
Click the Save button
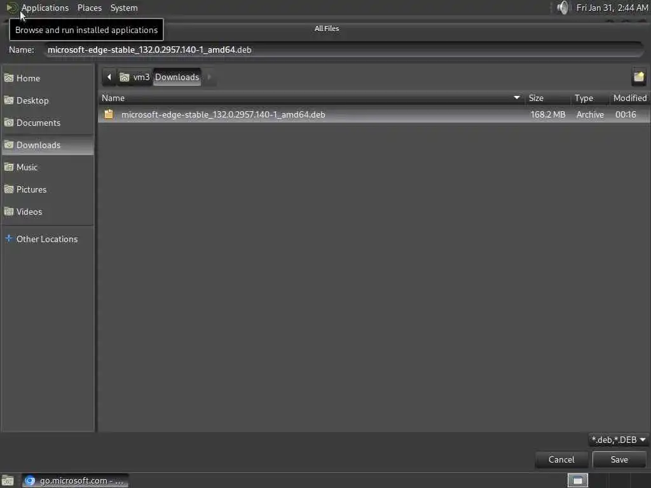click(619, 460)
